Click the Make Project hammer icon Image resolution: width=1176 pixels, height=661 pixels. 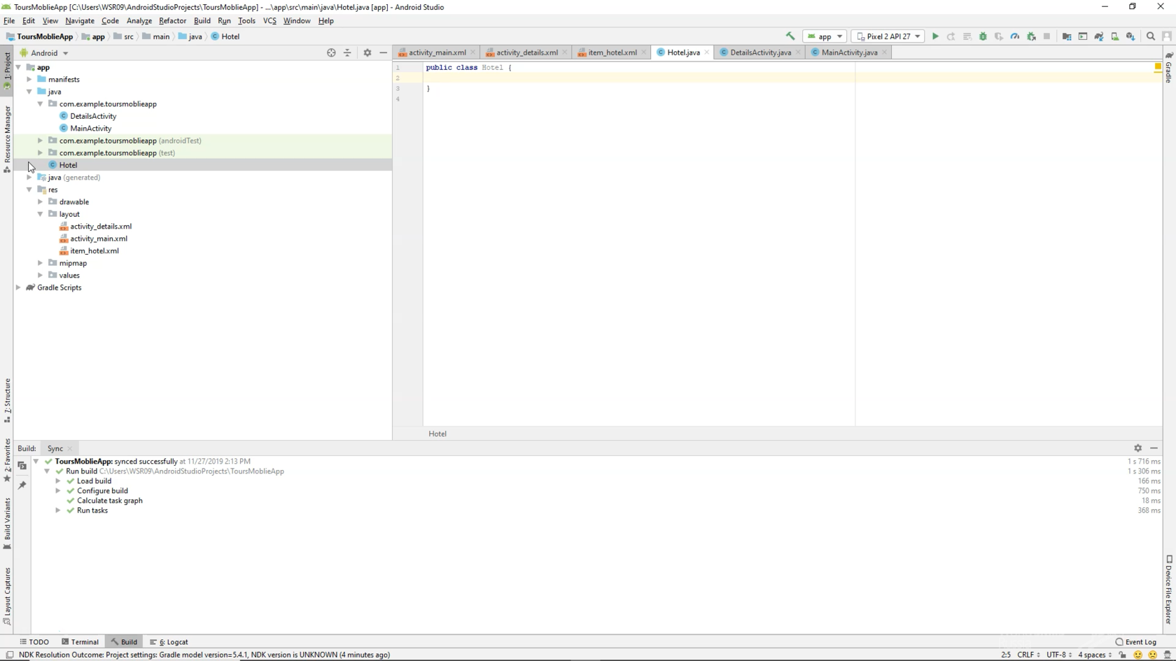click(790, 36)
